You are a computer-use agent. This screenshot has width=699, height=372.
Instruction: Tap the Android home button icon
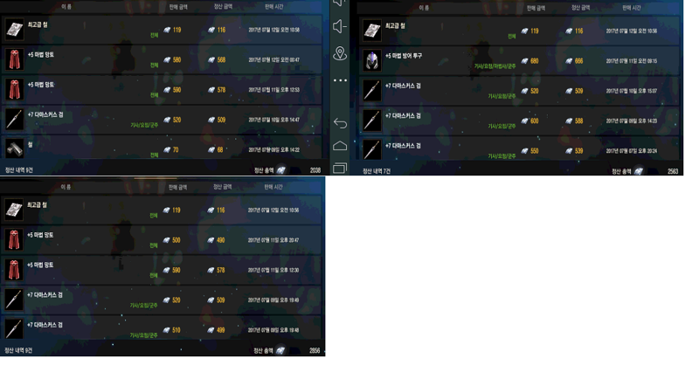tap(340, 146)
